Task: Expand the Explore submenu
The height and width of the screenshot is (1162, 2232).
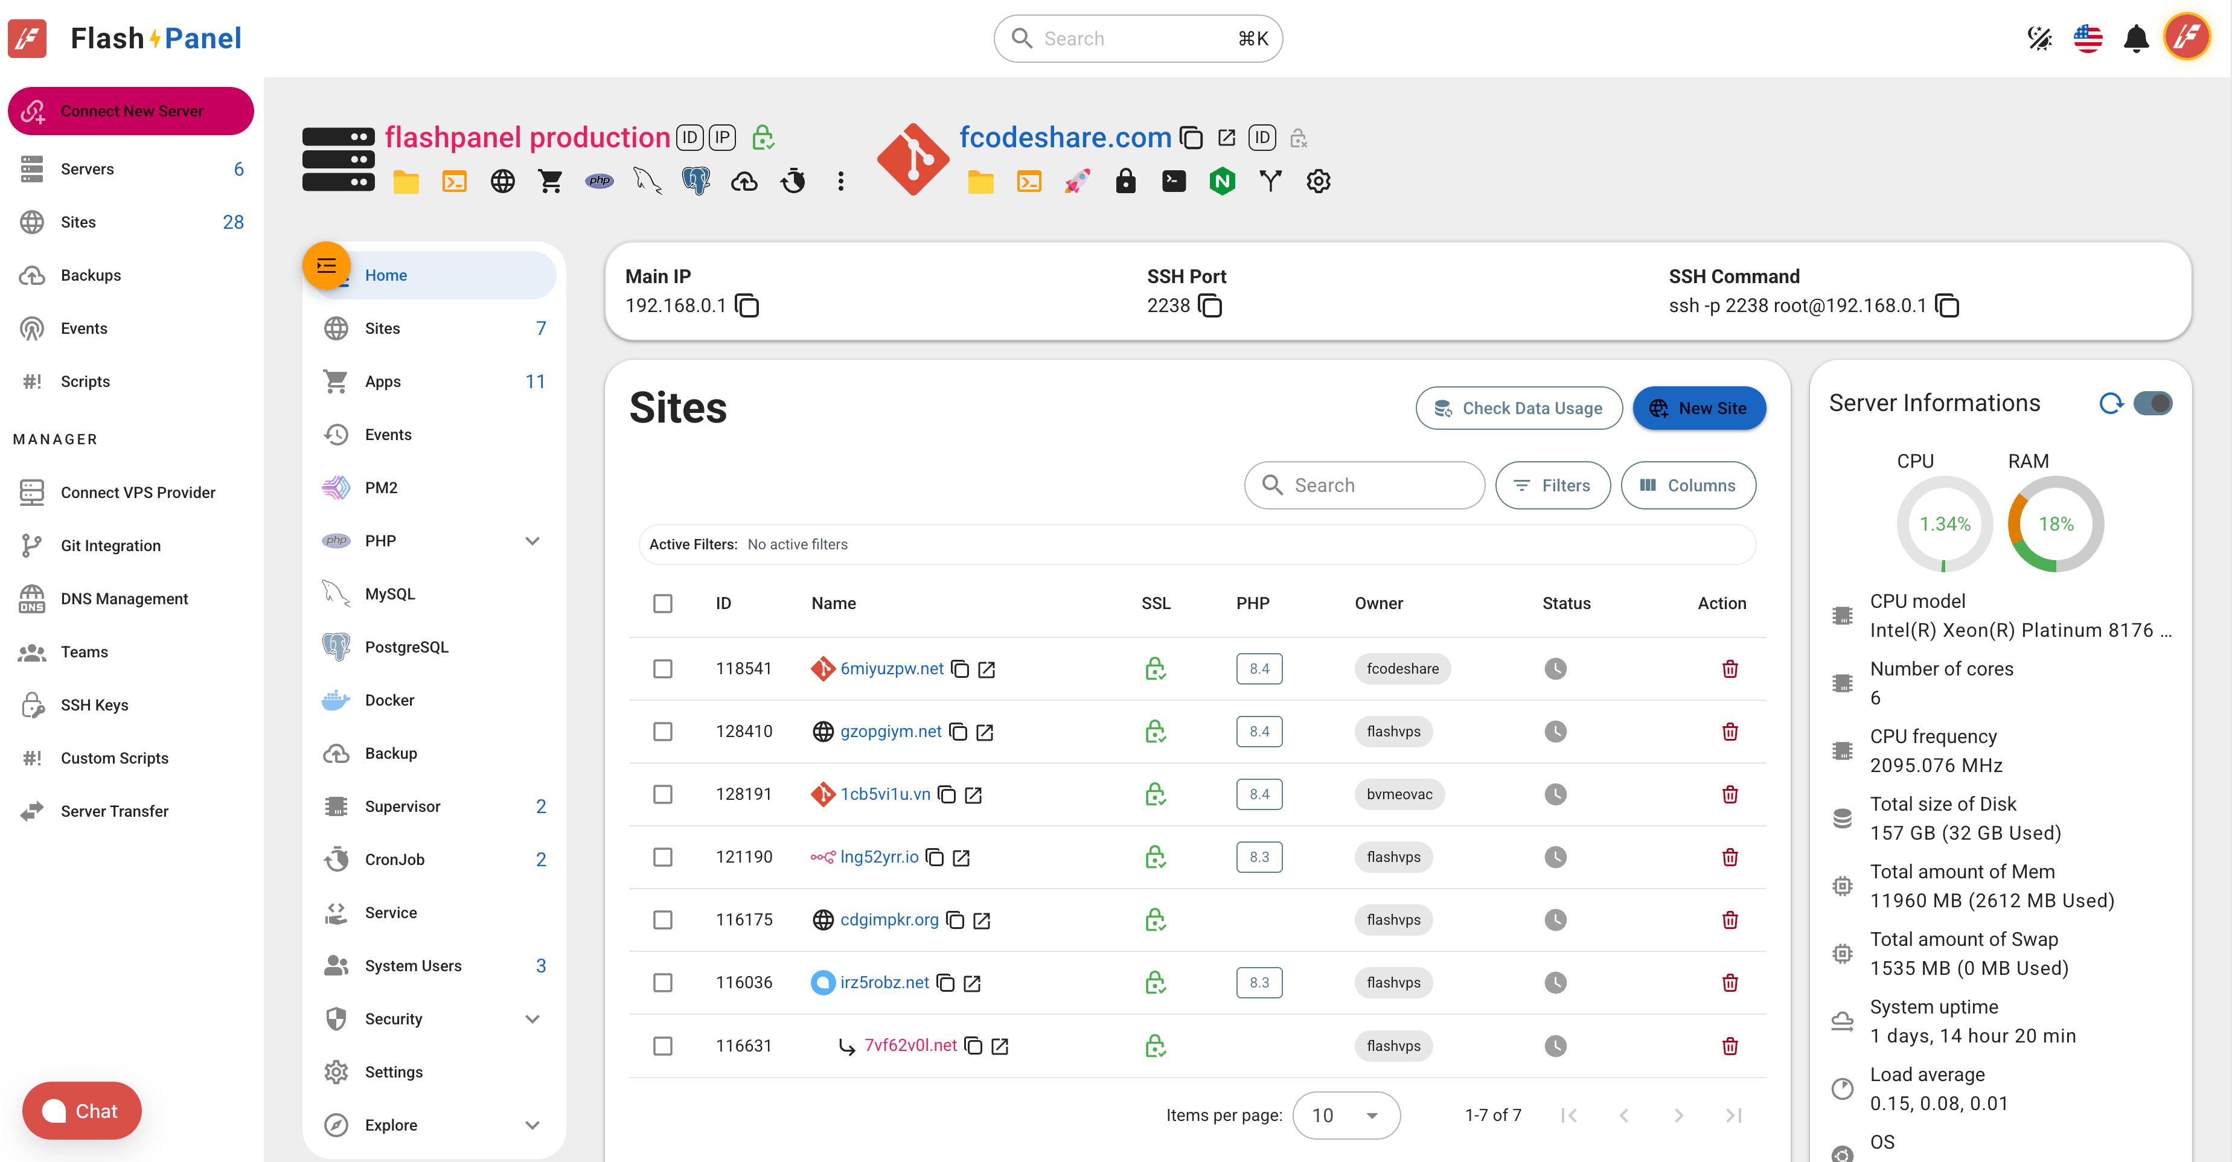Action: pos(532,1125)
